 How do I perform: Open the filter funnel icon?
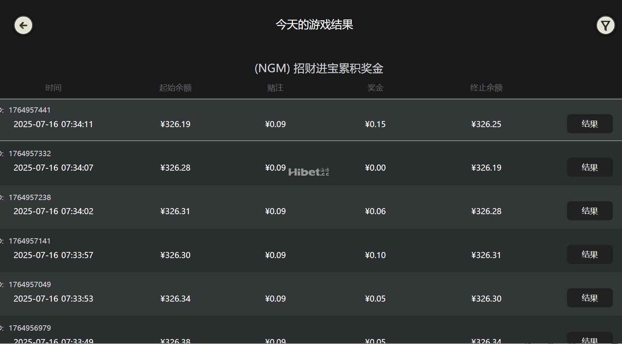click(606, 26)
